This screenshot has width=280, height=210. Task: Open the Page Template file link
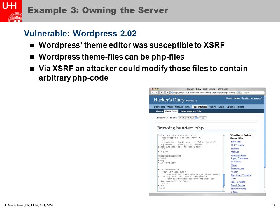238,182
